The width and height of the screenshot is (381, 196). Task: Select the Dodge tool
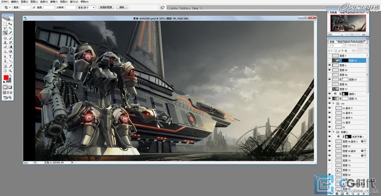[x=10, y=51]
